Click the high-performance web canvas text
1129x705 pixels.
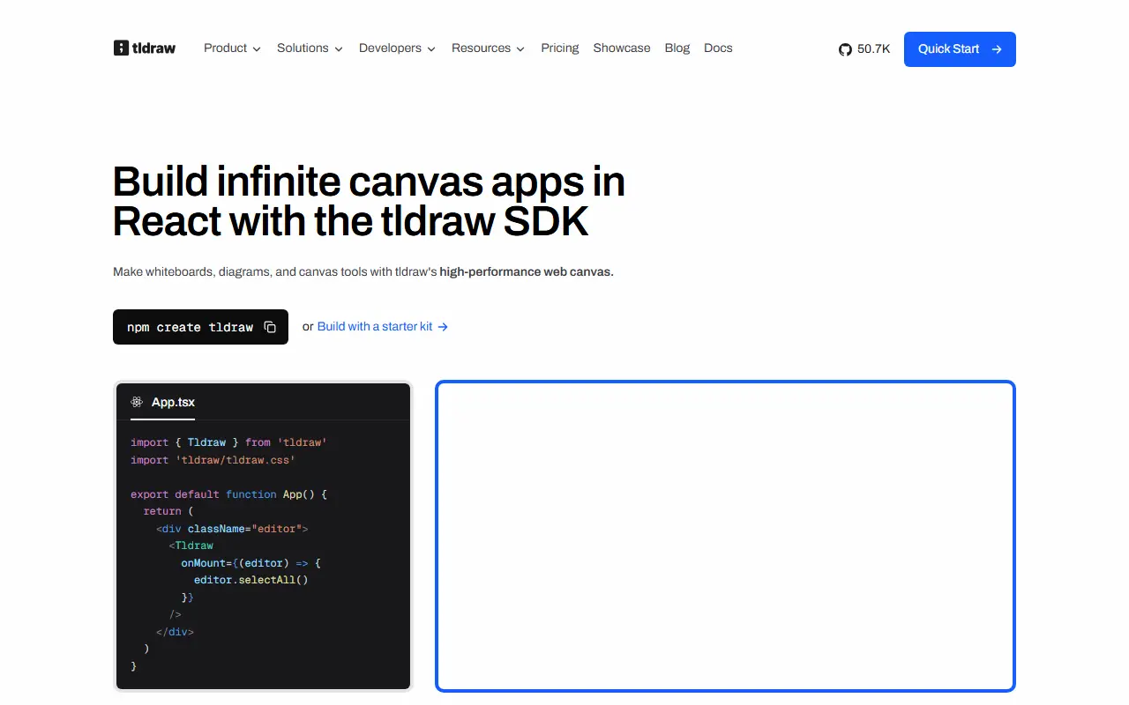527,271
